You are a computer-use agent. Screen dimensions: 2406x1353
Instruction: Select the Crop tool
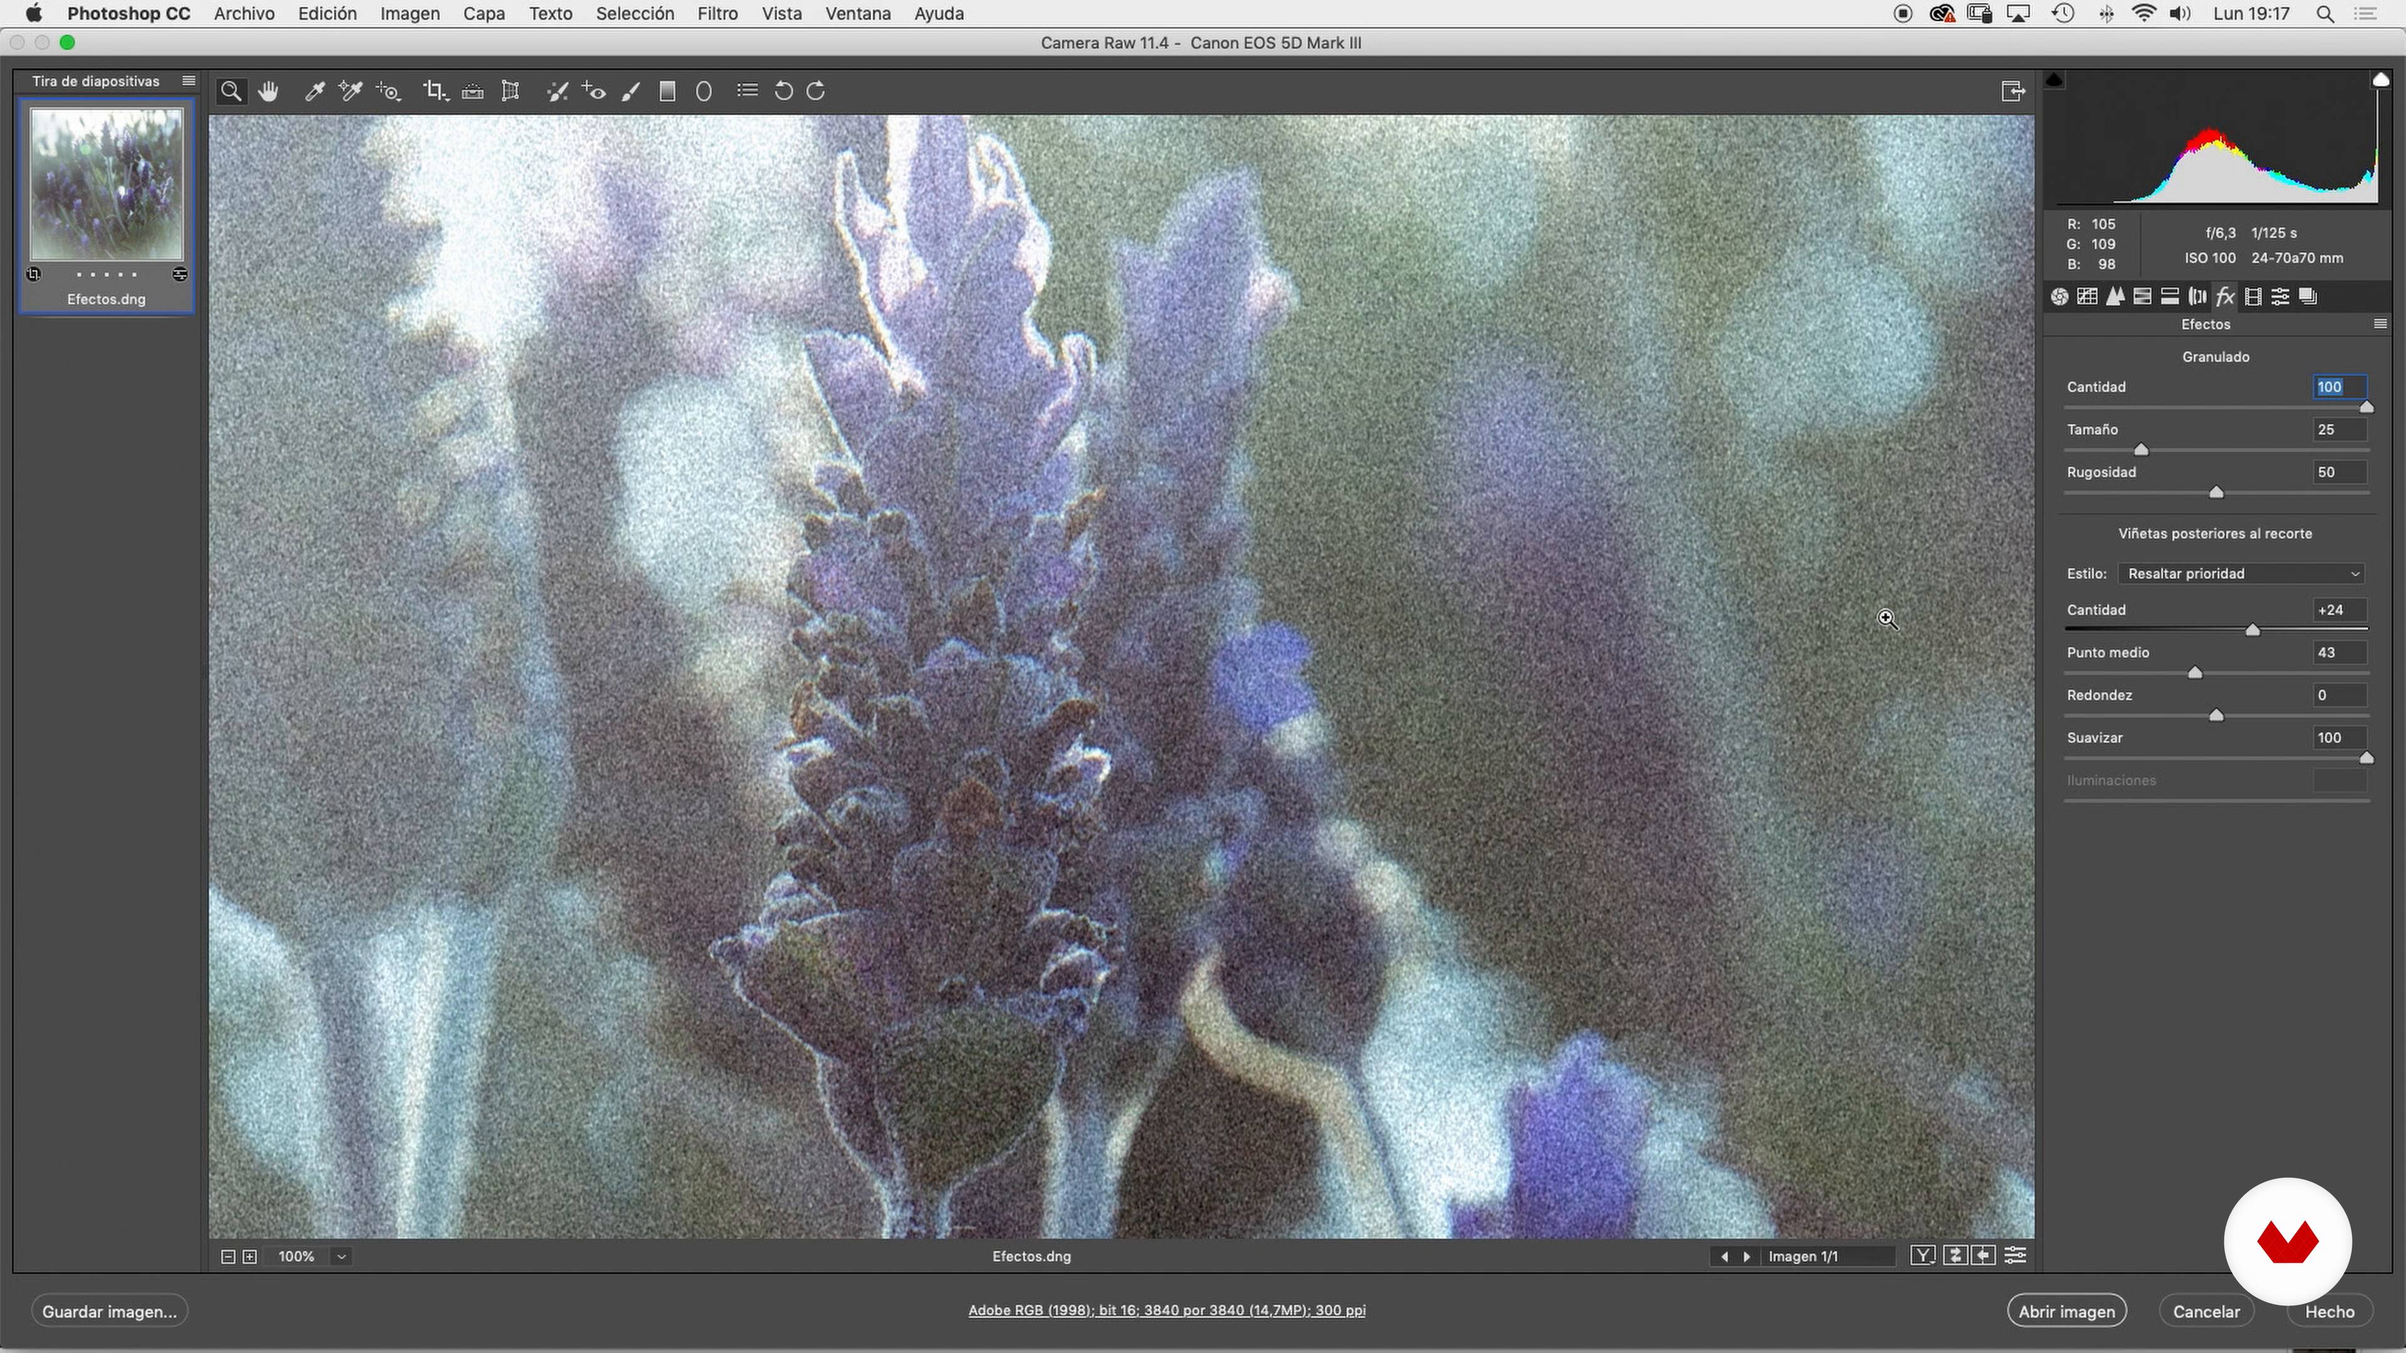coord(435,91)
